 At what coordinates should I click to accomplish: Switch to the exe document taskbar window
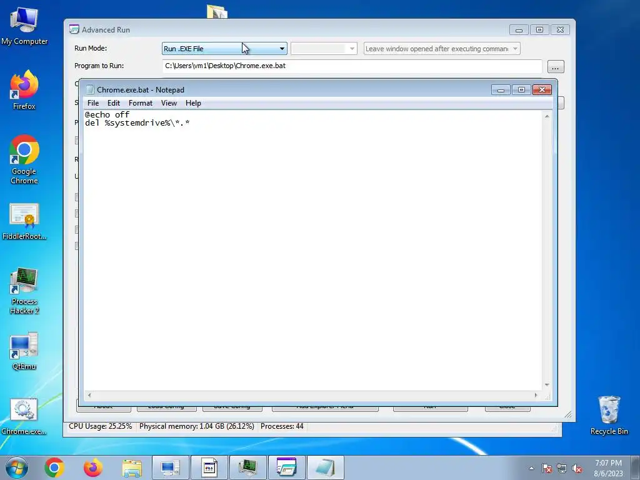(209, 467)
